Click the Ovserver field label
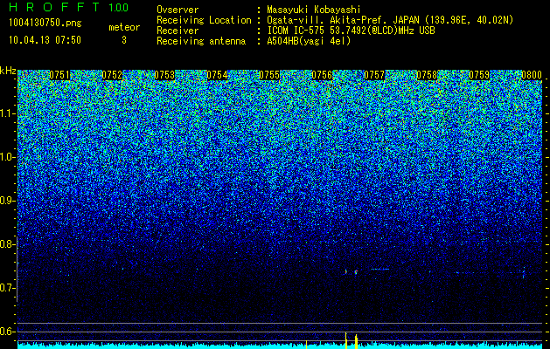Viewport: 550px width, 349px height. [x=178, y=10]
